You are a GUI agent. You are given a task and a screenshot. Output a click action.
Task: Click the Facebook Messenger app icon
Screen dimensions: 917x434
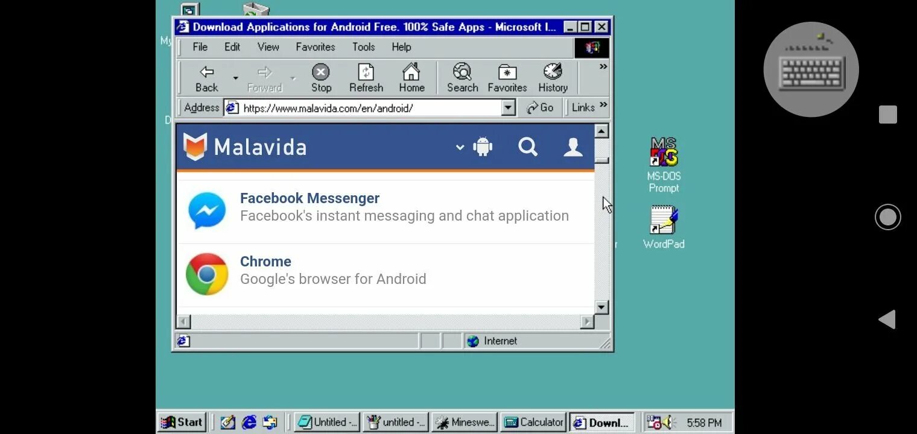pos(207,210)
